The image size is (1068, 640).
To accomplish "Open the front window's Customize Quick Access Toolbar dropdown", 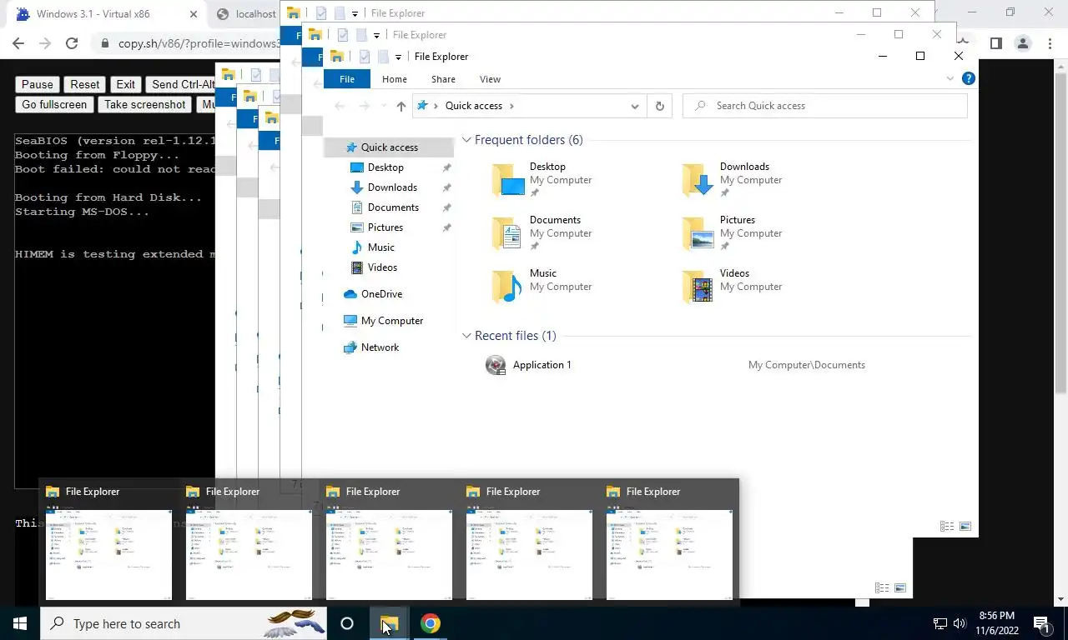I will click(398, 57).
